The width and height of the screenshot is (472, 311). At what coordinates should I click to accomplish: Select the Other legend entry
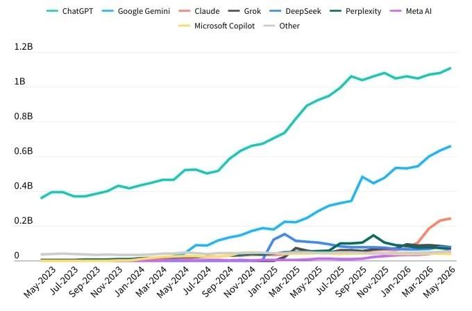281,26
